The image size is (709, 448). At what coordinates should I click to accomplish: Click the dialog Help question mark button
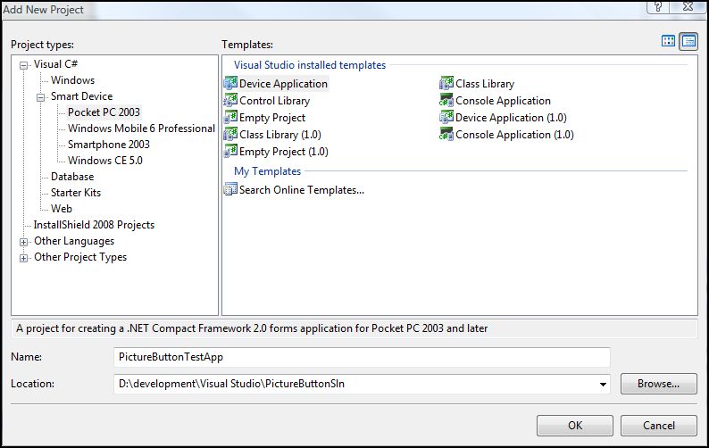(658, 6)
